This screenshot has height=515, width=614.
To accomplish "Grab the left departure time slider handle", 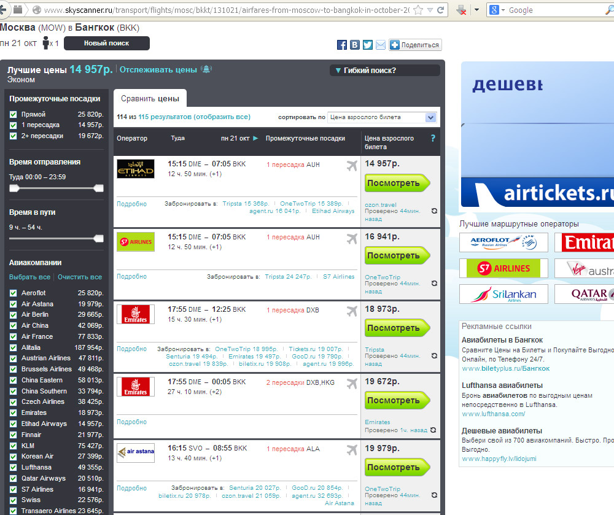I will click(14, 188).
